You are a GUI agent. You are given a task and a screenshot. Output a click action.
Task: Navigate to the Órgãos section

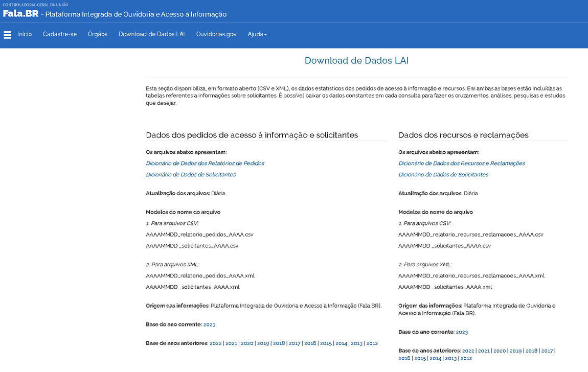click(98, 34)
